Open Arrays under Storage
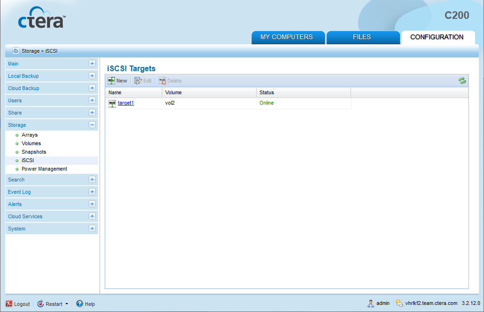This screenshot has height=312, width=484. [x=30, y=135]
